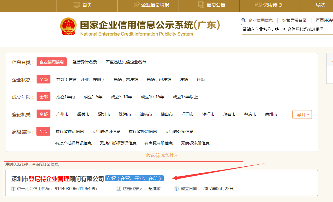This screenshot has width=333, height=202.
Task: Filter registration authority 汕头市
Action: [x=146, y=114]
